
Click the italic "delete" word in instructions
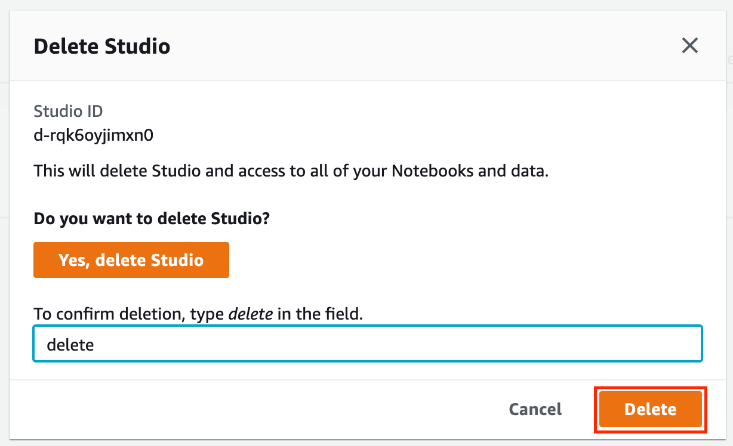251,314
